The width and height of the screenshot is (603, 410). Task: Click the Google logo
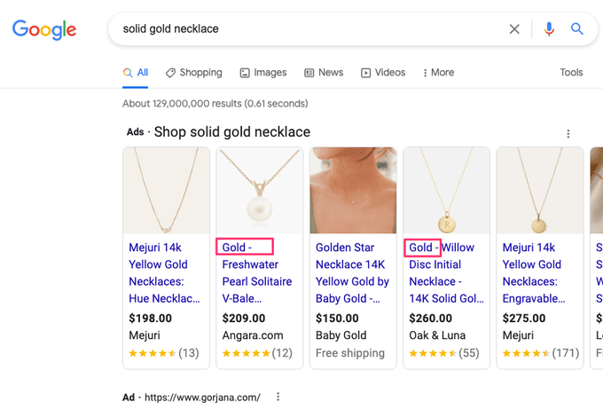coord(44,29)
